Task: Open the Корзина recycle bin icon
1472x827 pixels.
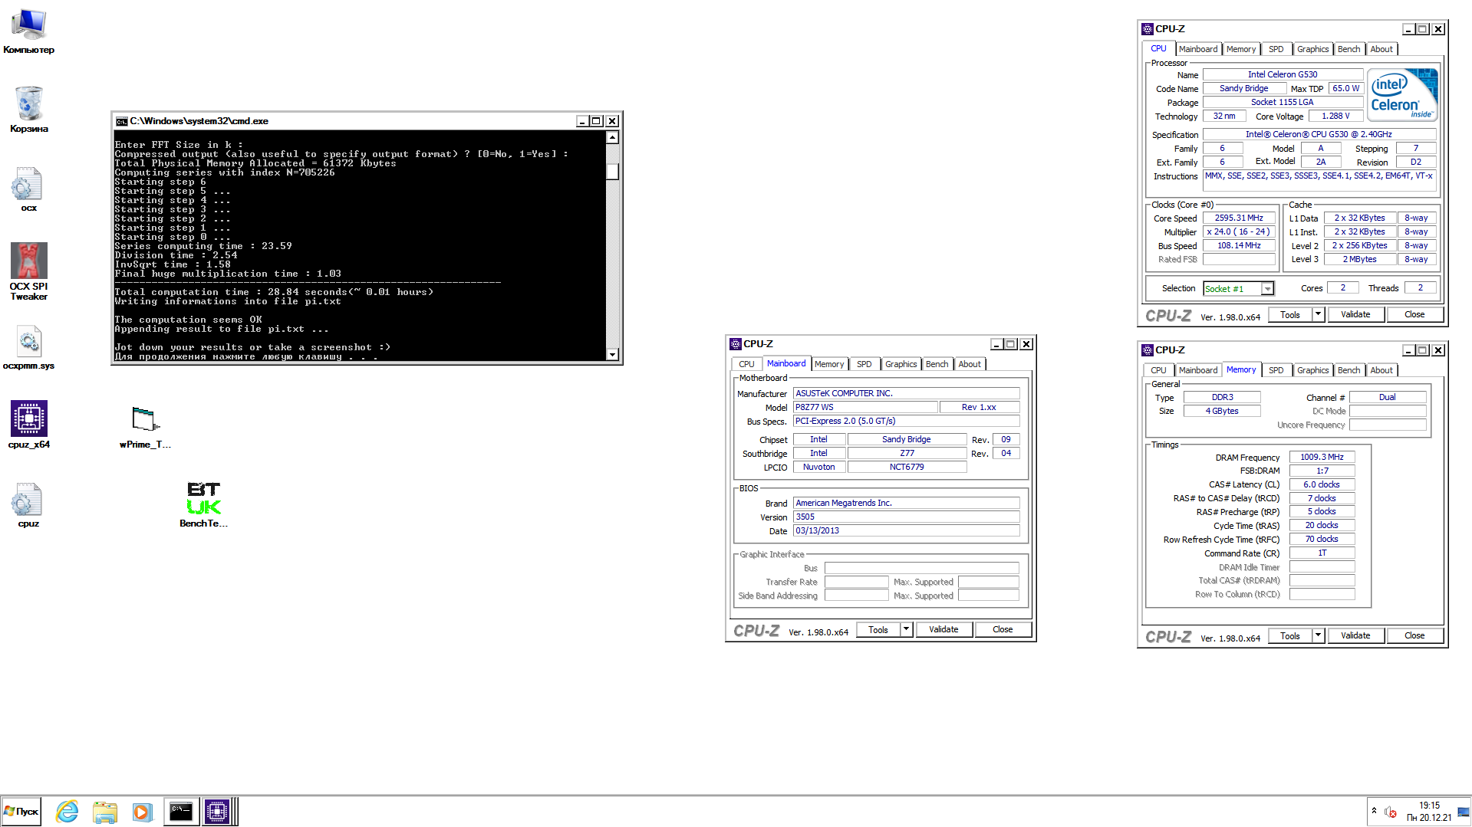Action: tap(28, 109)
